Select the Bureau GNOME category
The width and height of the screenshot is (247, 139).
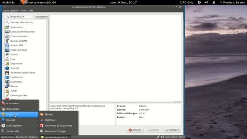26,41
